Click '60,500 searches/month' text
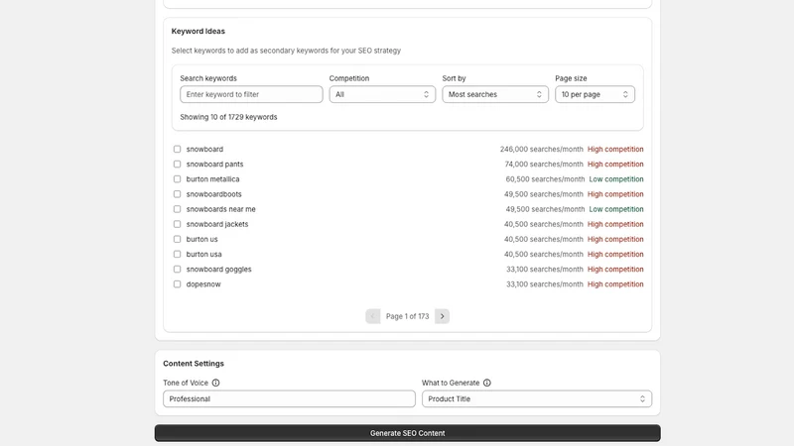This screenshot has height=446, width=794. click(545, 179)
